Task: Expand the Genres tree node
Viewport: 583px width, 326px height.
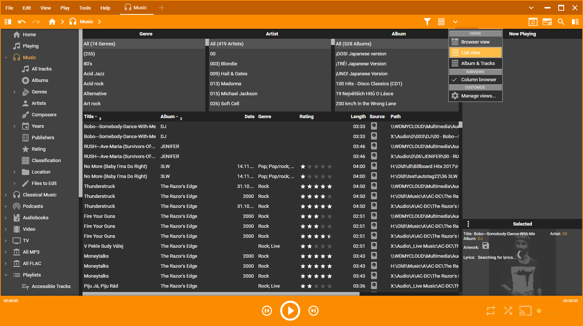Action: coord(15,92)
